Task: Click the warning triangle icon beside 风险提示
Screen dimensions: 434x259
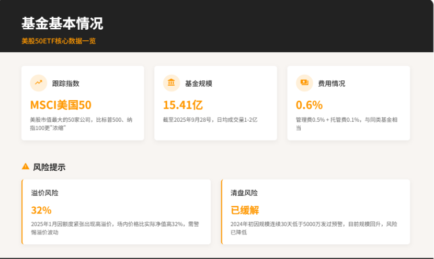Action: point(26,167)
